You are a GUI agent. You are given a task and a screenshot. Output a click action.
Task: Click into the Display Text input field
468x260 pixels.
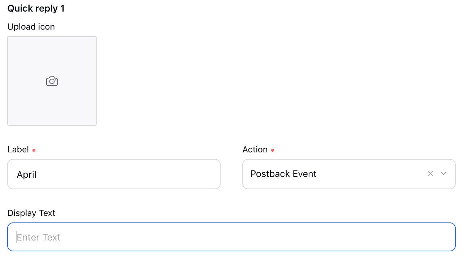click(x=231, y=237)
